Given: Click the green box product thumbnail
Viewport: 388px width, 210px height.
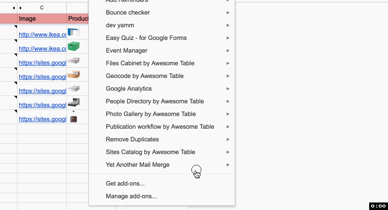Looking at the screenshot, I should click(74, 47).
